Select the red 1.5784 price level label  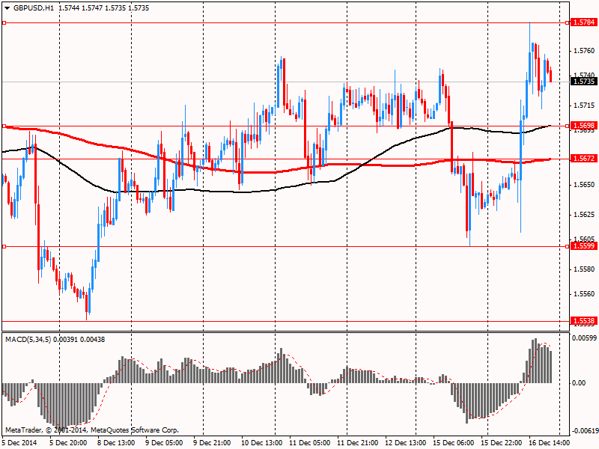[583, 23]
